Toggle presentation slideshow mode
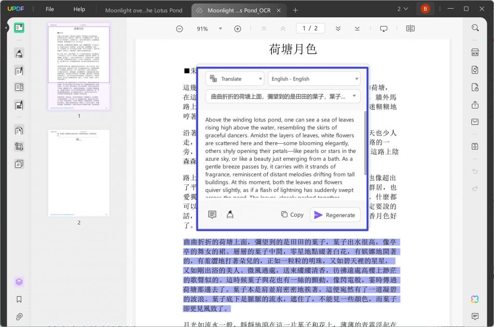The width and height of the screenshot is (494, 327). pyautogui.click(x=383, y=28)
